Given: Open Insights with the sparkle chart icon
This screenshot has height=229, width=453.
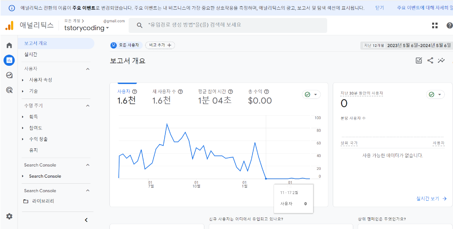Looking at the screenshot, I should click(x=441, y=60).
